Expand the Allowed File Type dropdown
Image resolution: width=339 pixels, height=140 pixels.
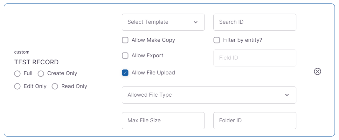coord(204,95)
